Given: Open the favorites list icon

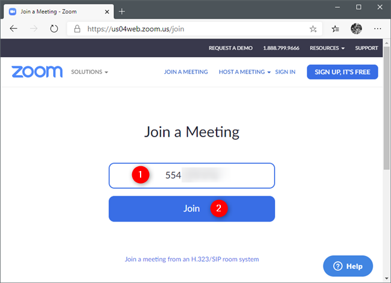Looking at the screenshot, I should [335, 29].
